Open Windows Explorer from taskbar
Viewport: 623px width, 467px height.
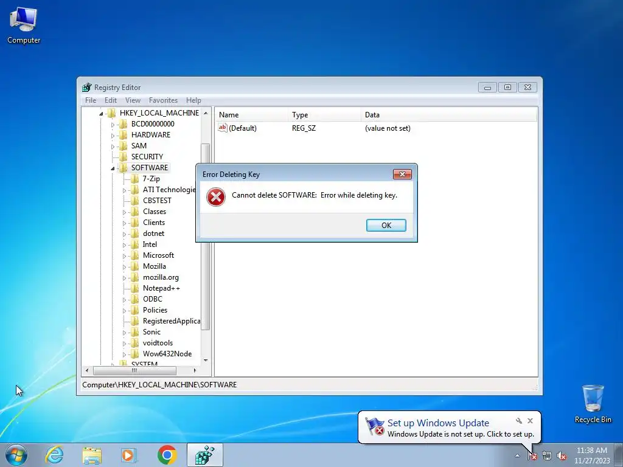tap(92, 455)
